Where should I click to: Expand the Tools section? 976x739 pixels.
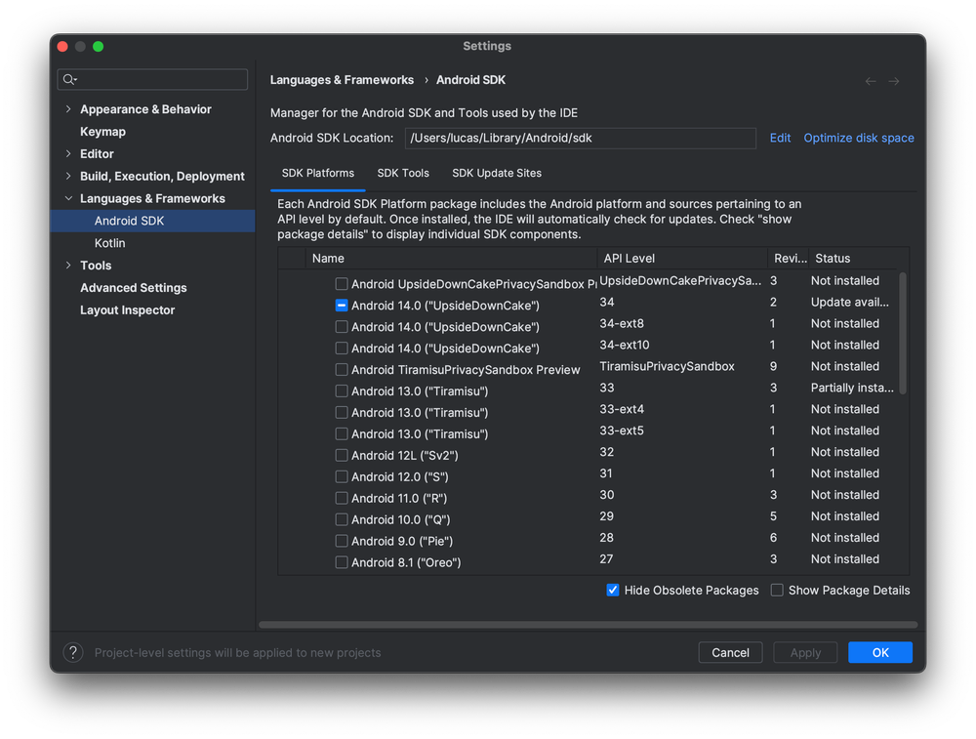(x=67, y=265)
